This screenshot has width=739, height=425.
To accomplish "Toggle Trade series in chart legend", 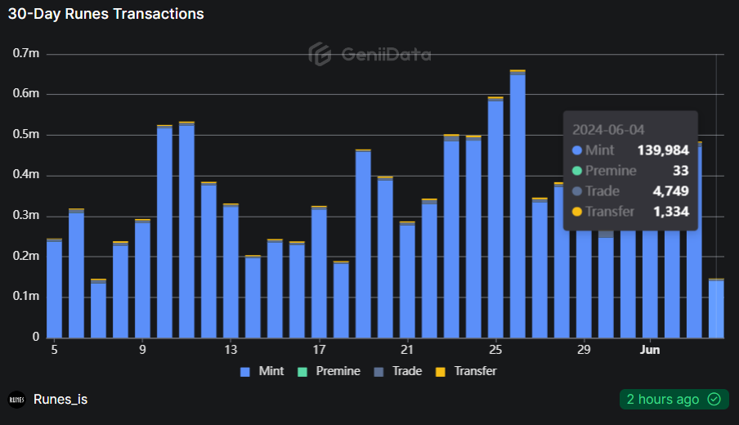I will pyautogui.click(x=399, y=371).
